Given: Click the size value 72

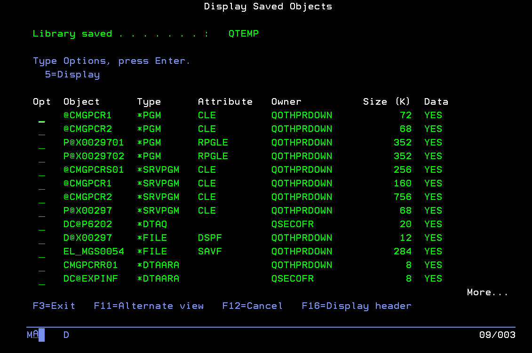Looking at the screenshot, I should click(x=405, y=115).
